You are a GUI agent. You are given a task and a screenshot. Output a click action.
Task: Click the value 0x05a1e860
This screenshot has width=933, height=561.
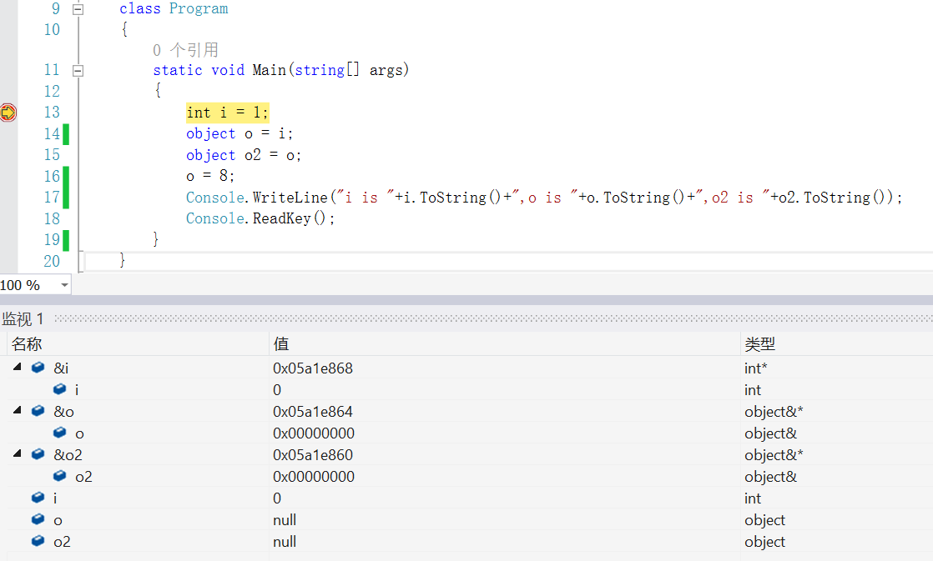313,455
